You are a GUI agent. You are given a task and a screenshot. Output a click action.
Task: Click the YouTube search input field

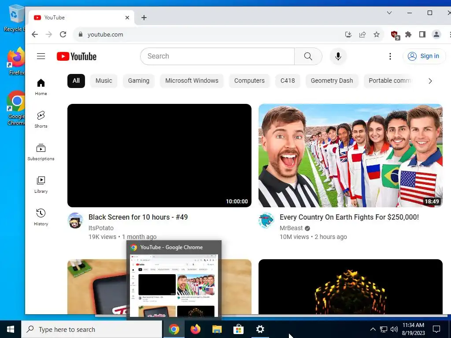coord(218,56)
